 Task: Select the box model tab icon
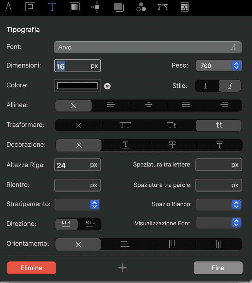tap(30, 6)
